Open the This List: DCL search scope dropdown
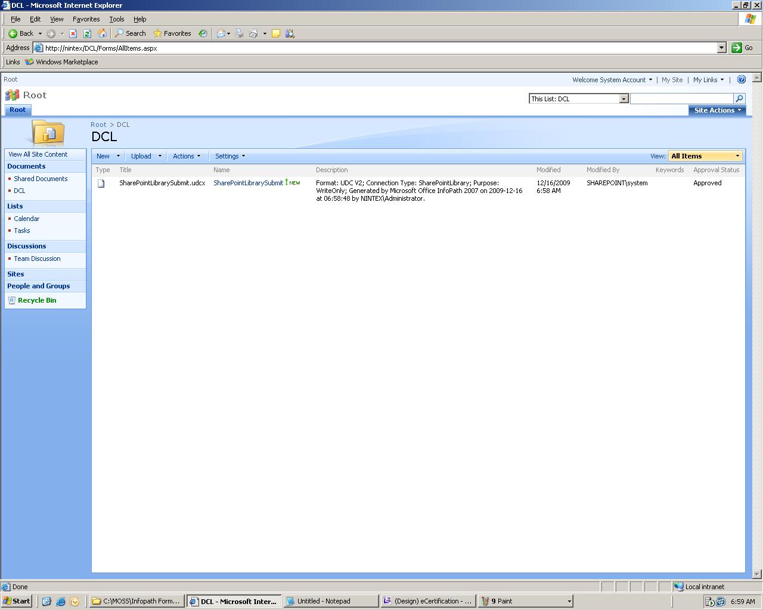The width and height of the screenshot is (763, 610). (624, 98)
